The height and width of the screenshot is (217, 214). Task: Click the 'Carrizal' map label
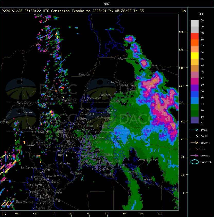click(76, 173)
